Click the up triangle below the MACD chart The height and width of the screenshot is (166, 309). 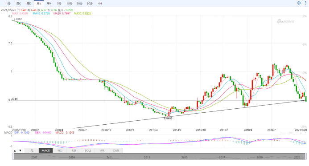coord(15,150)
